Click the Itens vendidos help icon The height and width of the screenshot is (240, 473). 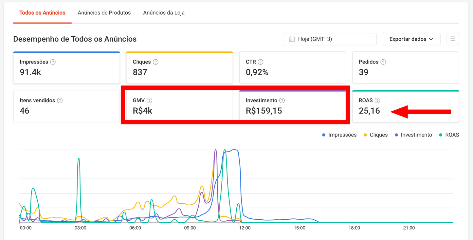[x=60, y=100]
